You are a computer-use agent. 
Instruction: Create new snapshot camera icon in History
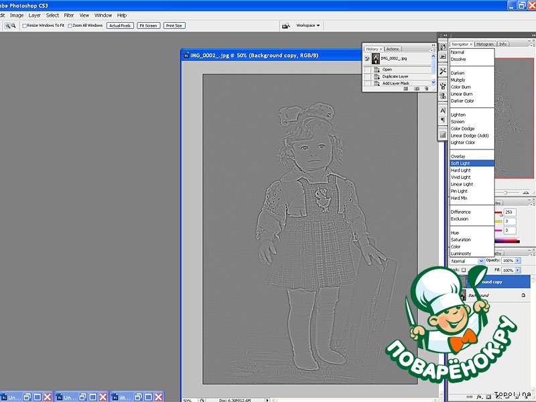click(416, 88)
